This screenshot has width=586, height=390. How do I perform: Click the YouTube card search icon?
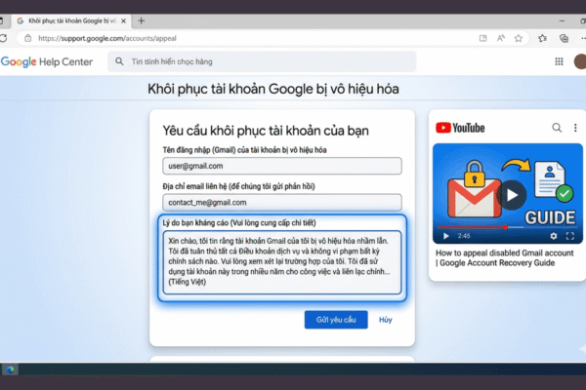pos(557,128)
